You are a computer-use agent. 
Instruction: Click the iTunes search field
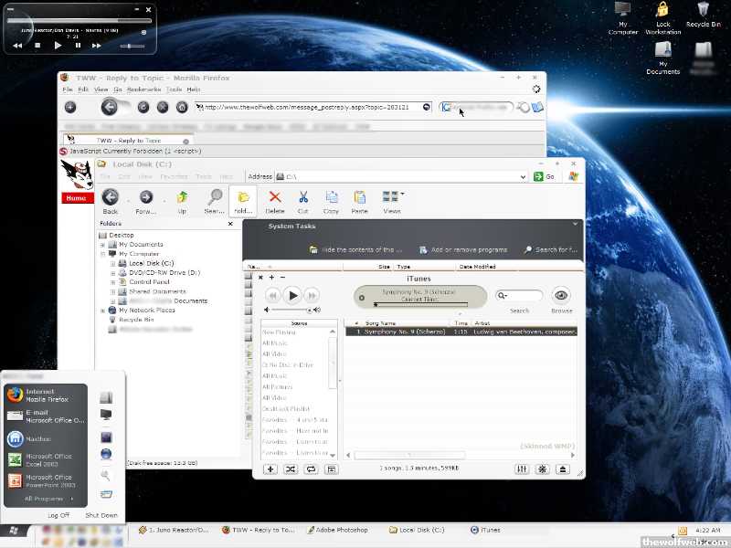[519, 295]
